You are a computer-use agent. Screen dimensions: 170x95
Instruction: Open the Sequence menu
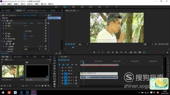[x=23, y=4]
